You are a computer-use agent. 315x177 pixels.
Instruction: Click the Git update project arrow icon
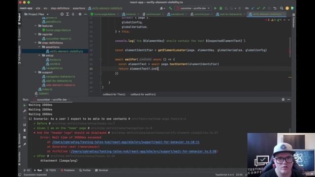(252, 8)
